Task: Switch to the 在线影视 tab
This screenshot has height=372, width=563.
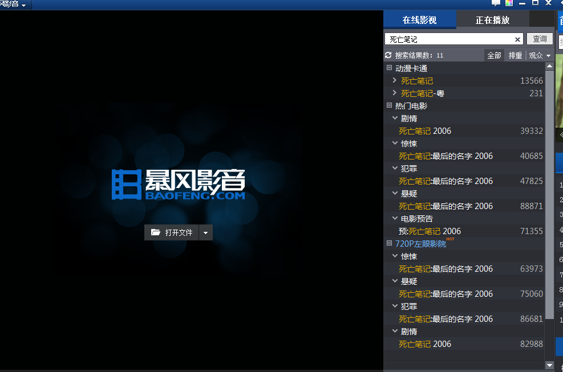Action: click(x=419, y=20)
